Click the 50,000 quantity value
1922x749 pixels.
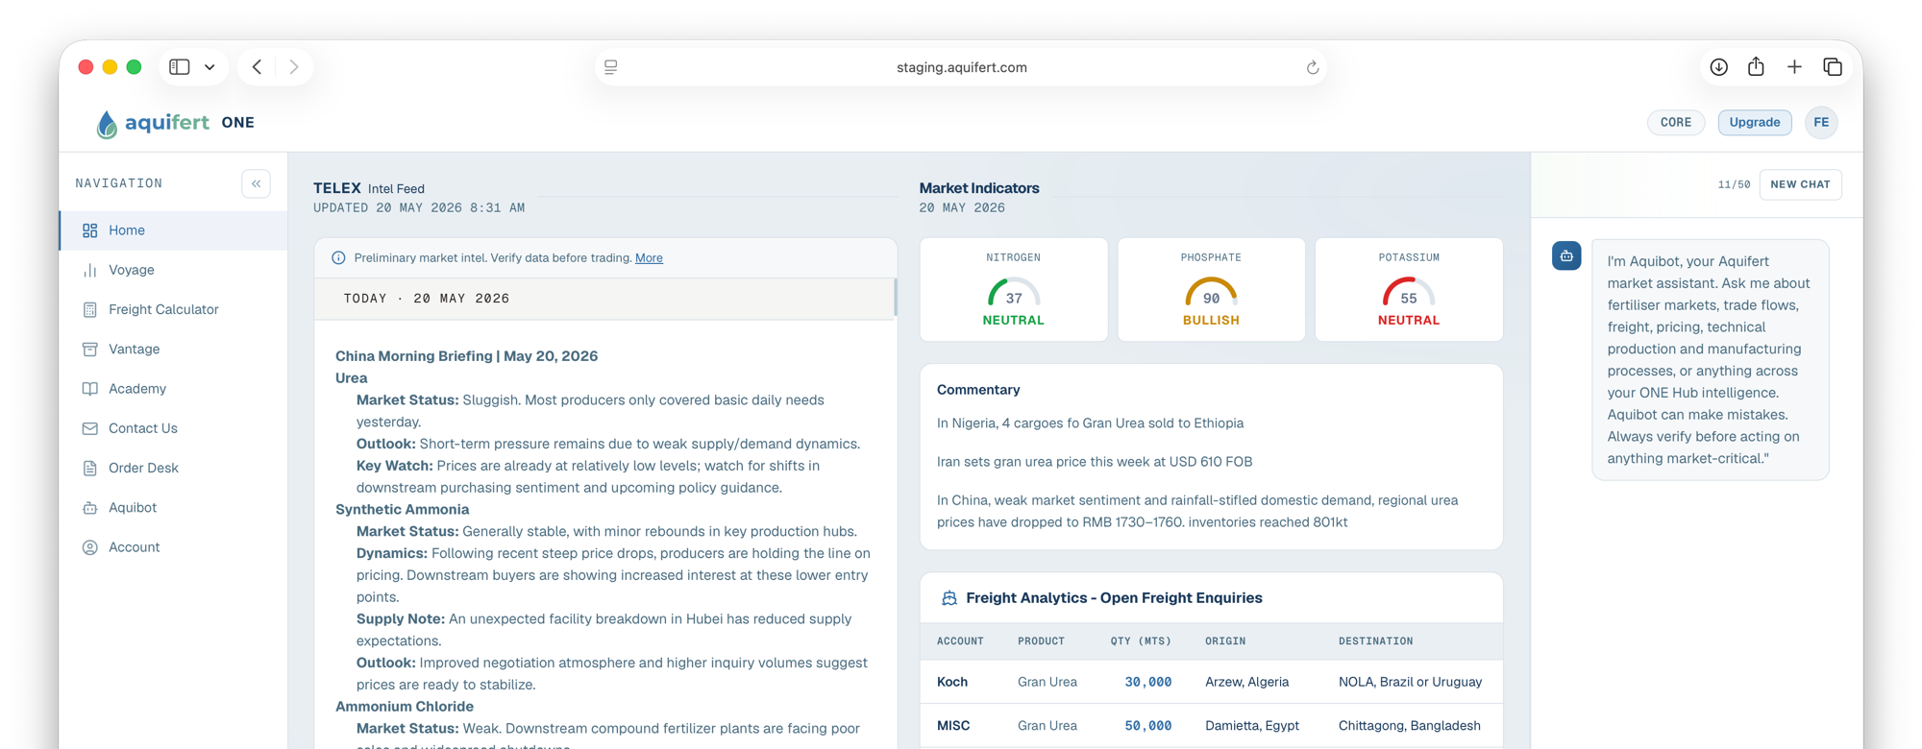pyautogui.click(x=1148, y=726)
